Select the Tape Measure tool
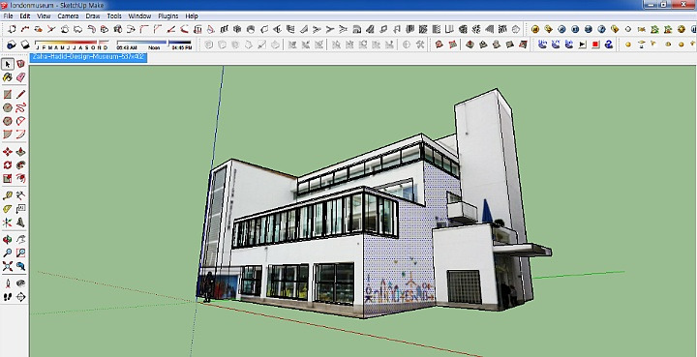Viewport: 697px width, 357px height. pyautogui.click(x=8, y=195)
